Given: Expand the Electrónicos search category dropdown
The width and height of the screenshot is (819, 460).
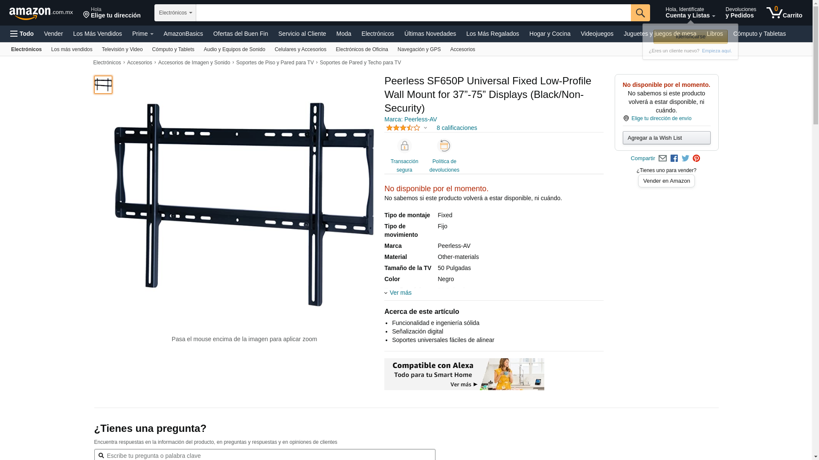Looking at the screenshot, I should [175, 13].
